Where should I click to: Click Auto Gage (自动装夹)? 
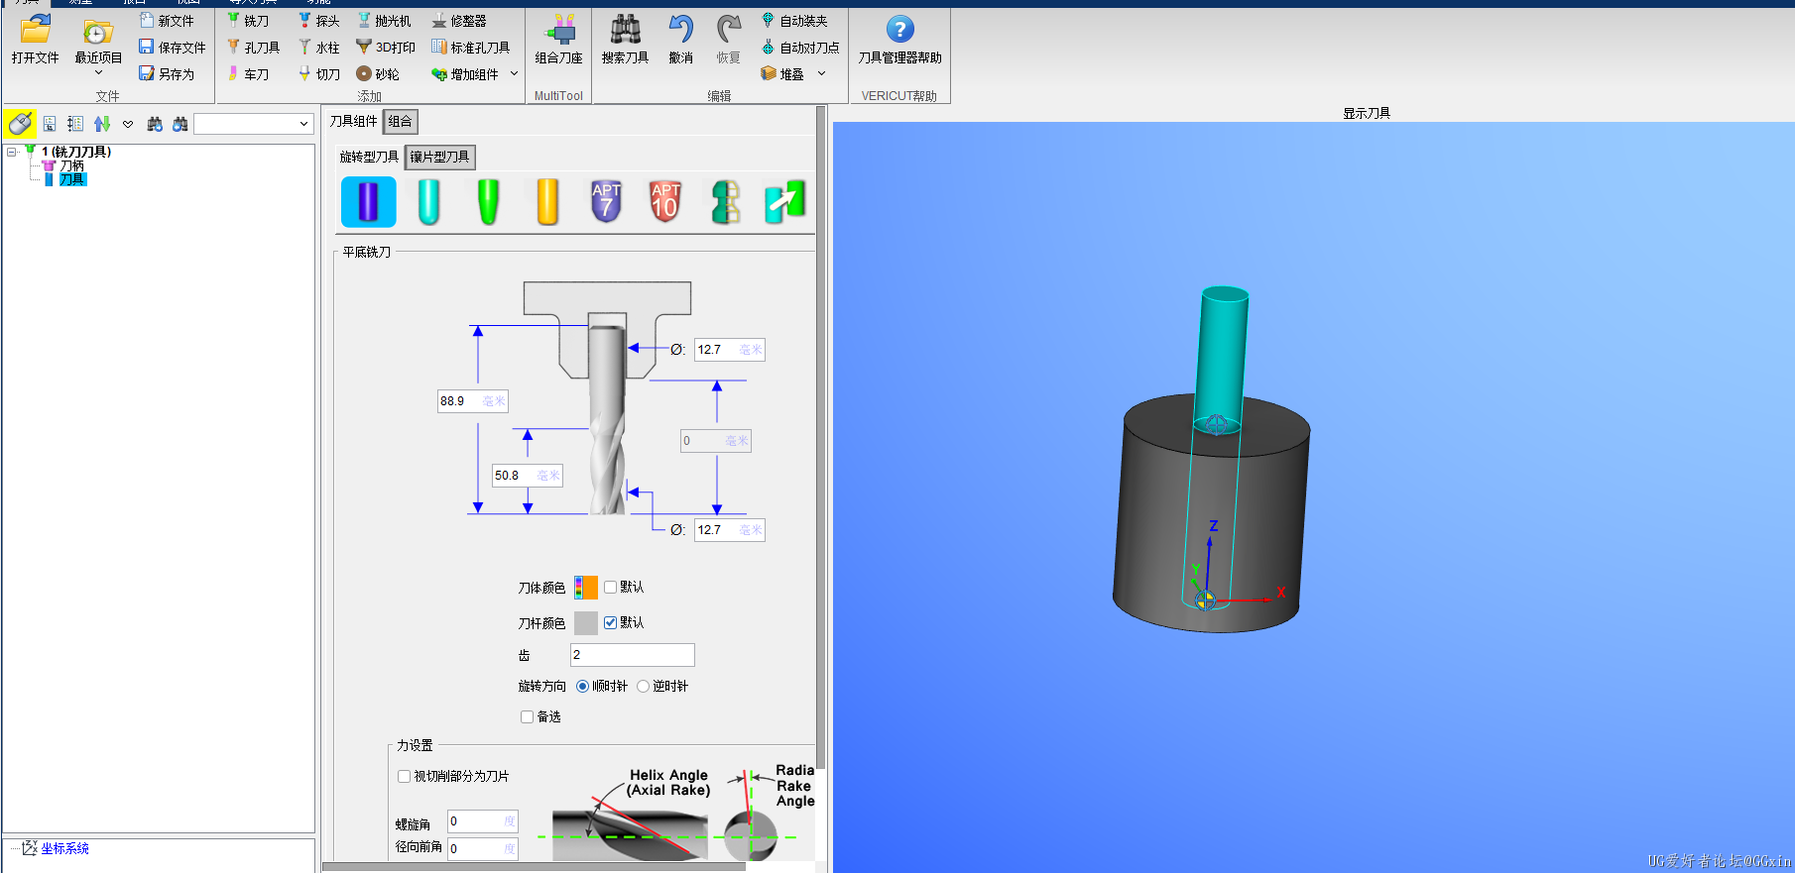794,20
